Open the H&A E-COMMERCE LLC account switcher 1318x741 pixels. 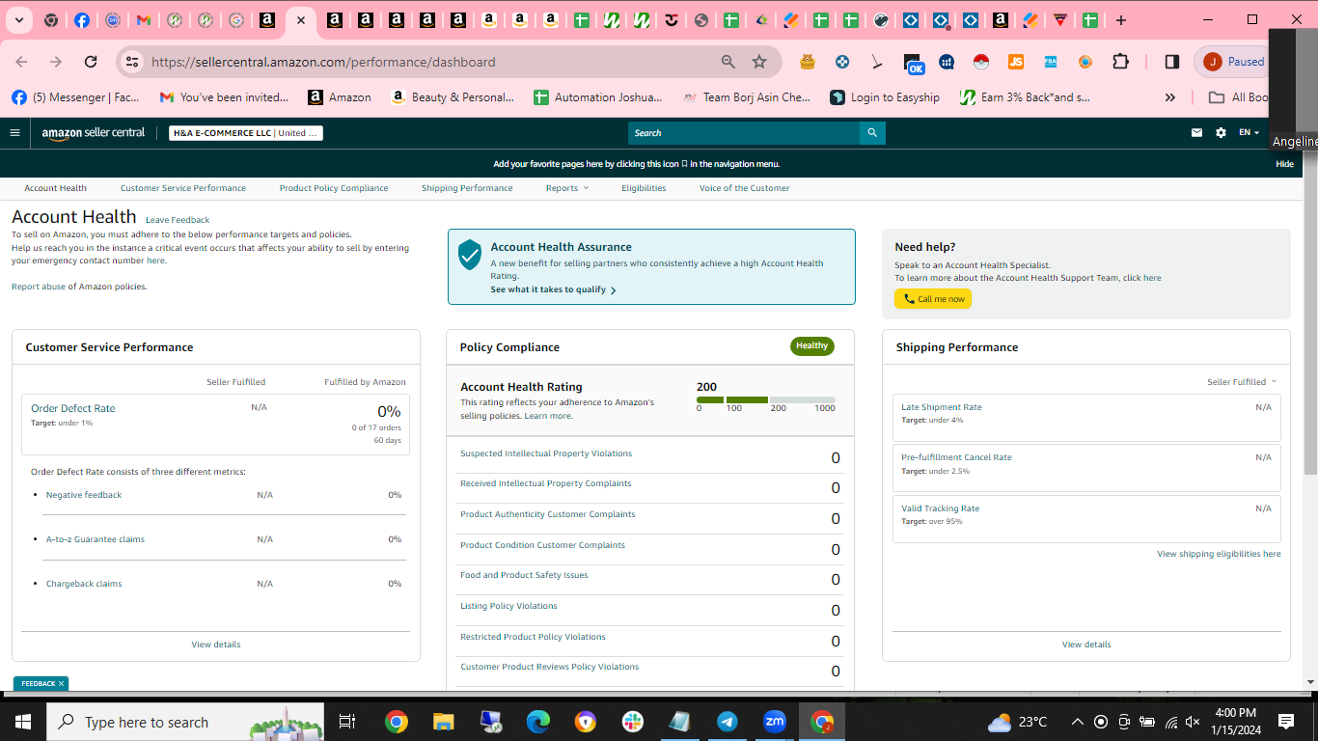[246, 133]
